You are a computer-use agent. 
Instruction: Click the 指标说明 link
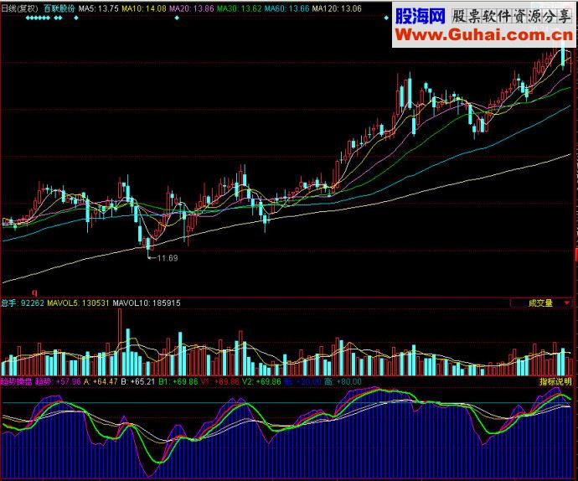coord(555,381)
